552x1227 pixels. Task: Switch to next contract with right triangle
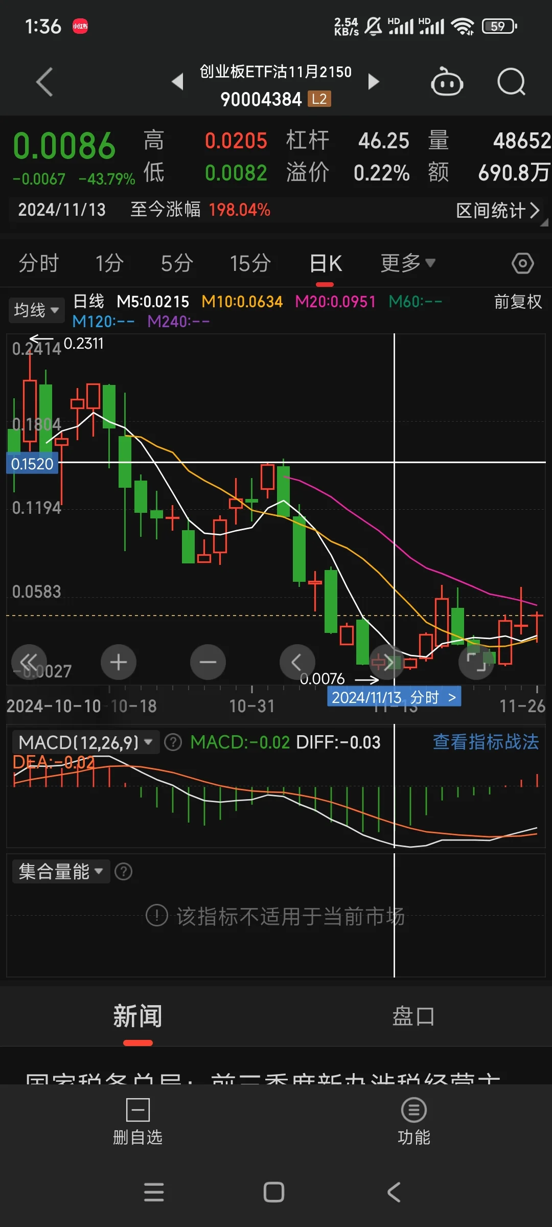(374, 81)
